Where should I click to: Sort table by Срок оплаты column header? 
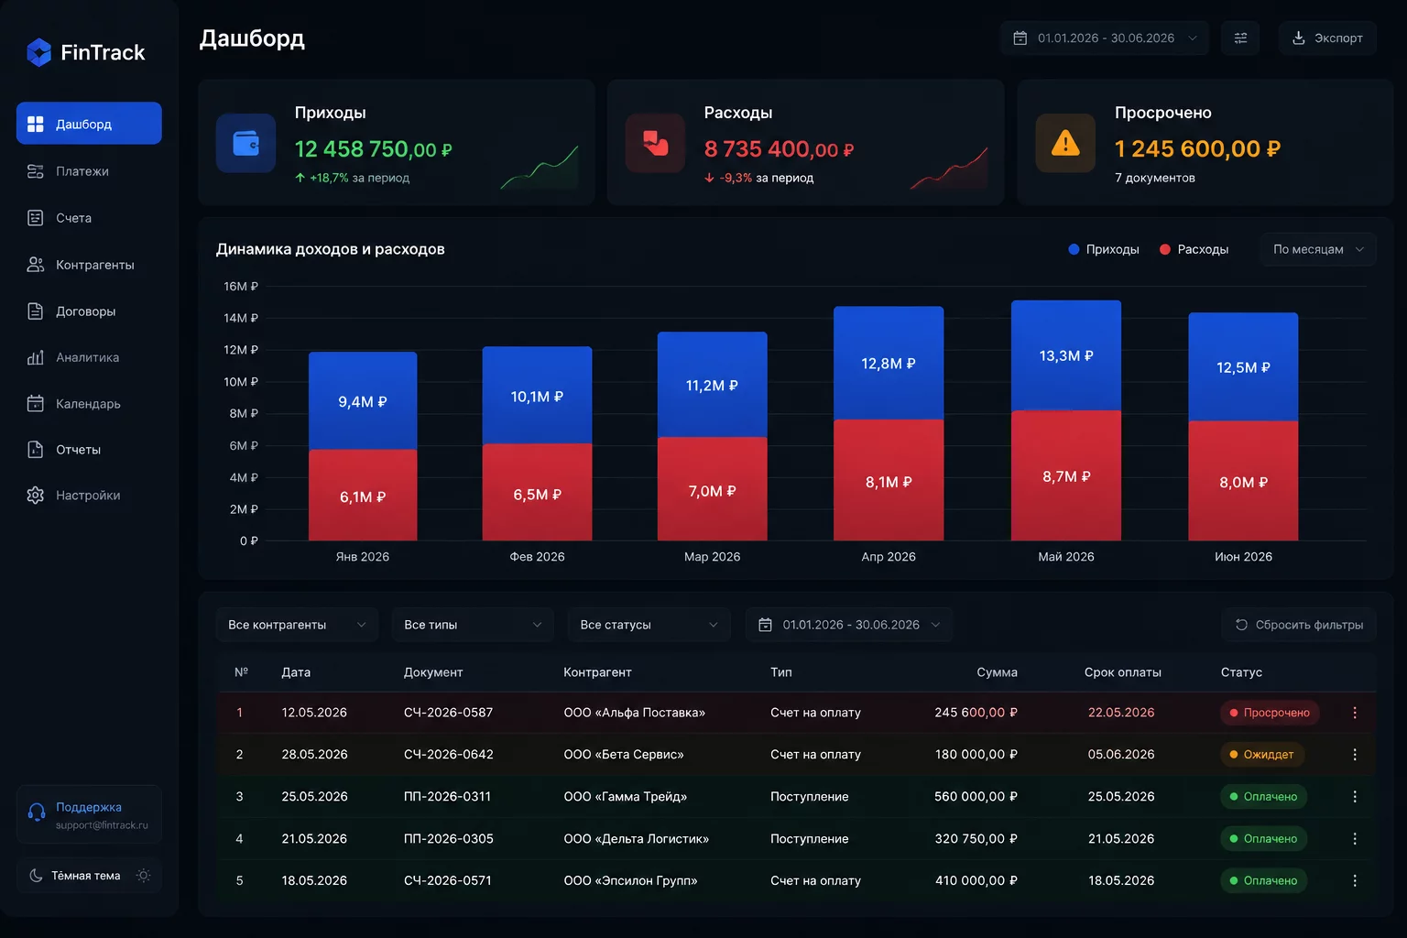coord(1123,672)
